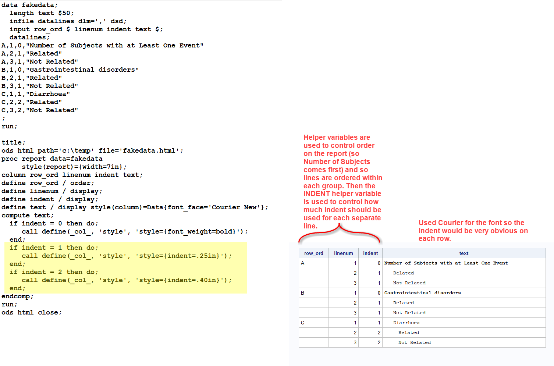Click dataline 'C,1,1,"Diarrhoea"'
554x366 pixels.
36,94
